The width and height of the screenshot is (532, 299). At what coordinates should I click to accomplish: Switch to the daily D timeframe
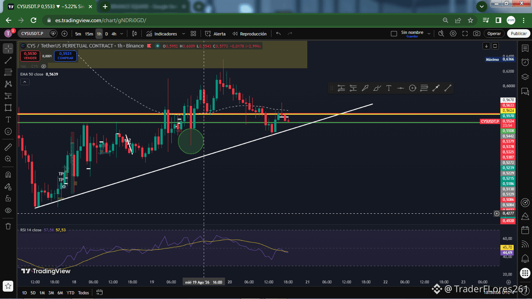click(107, 34)
